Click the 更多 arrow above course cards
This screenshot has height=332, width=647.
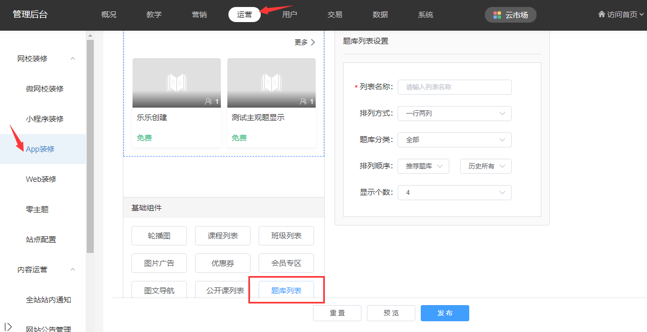click(x=312, y=43)
